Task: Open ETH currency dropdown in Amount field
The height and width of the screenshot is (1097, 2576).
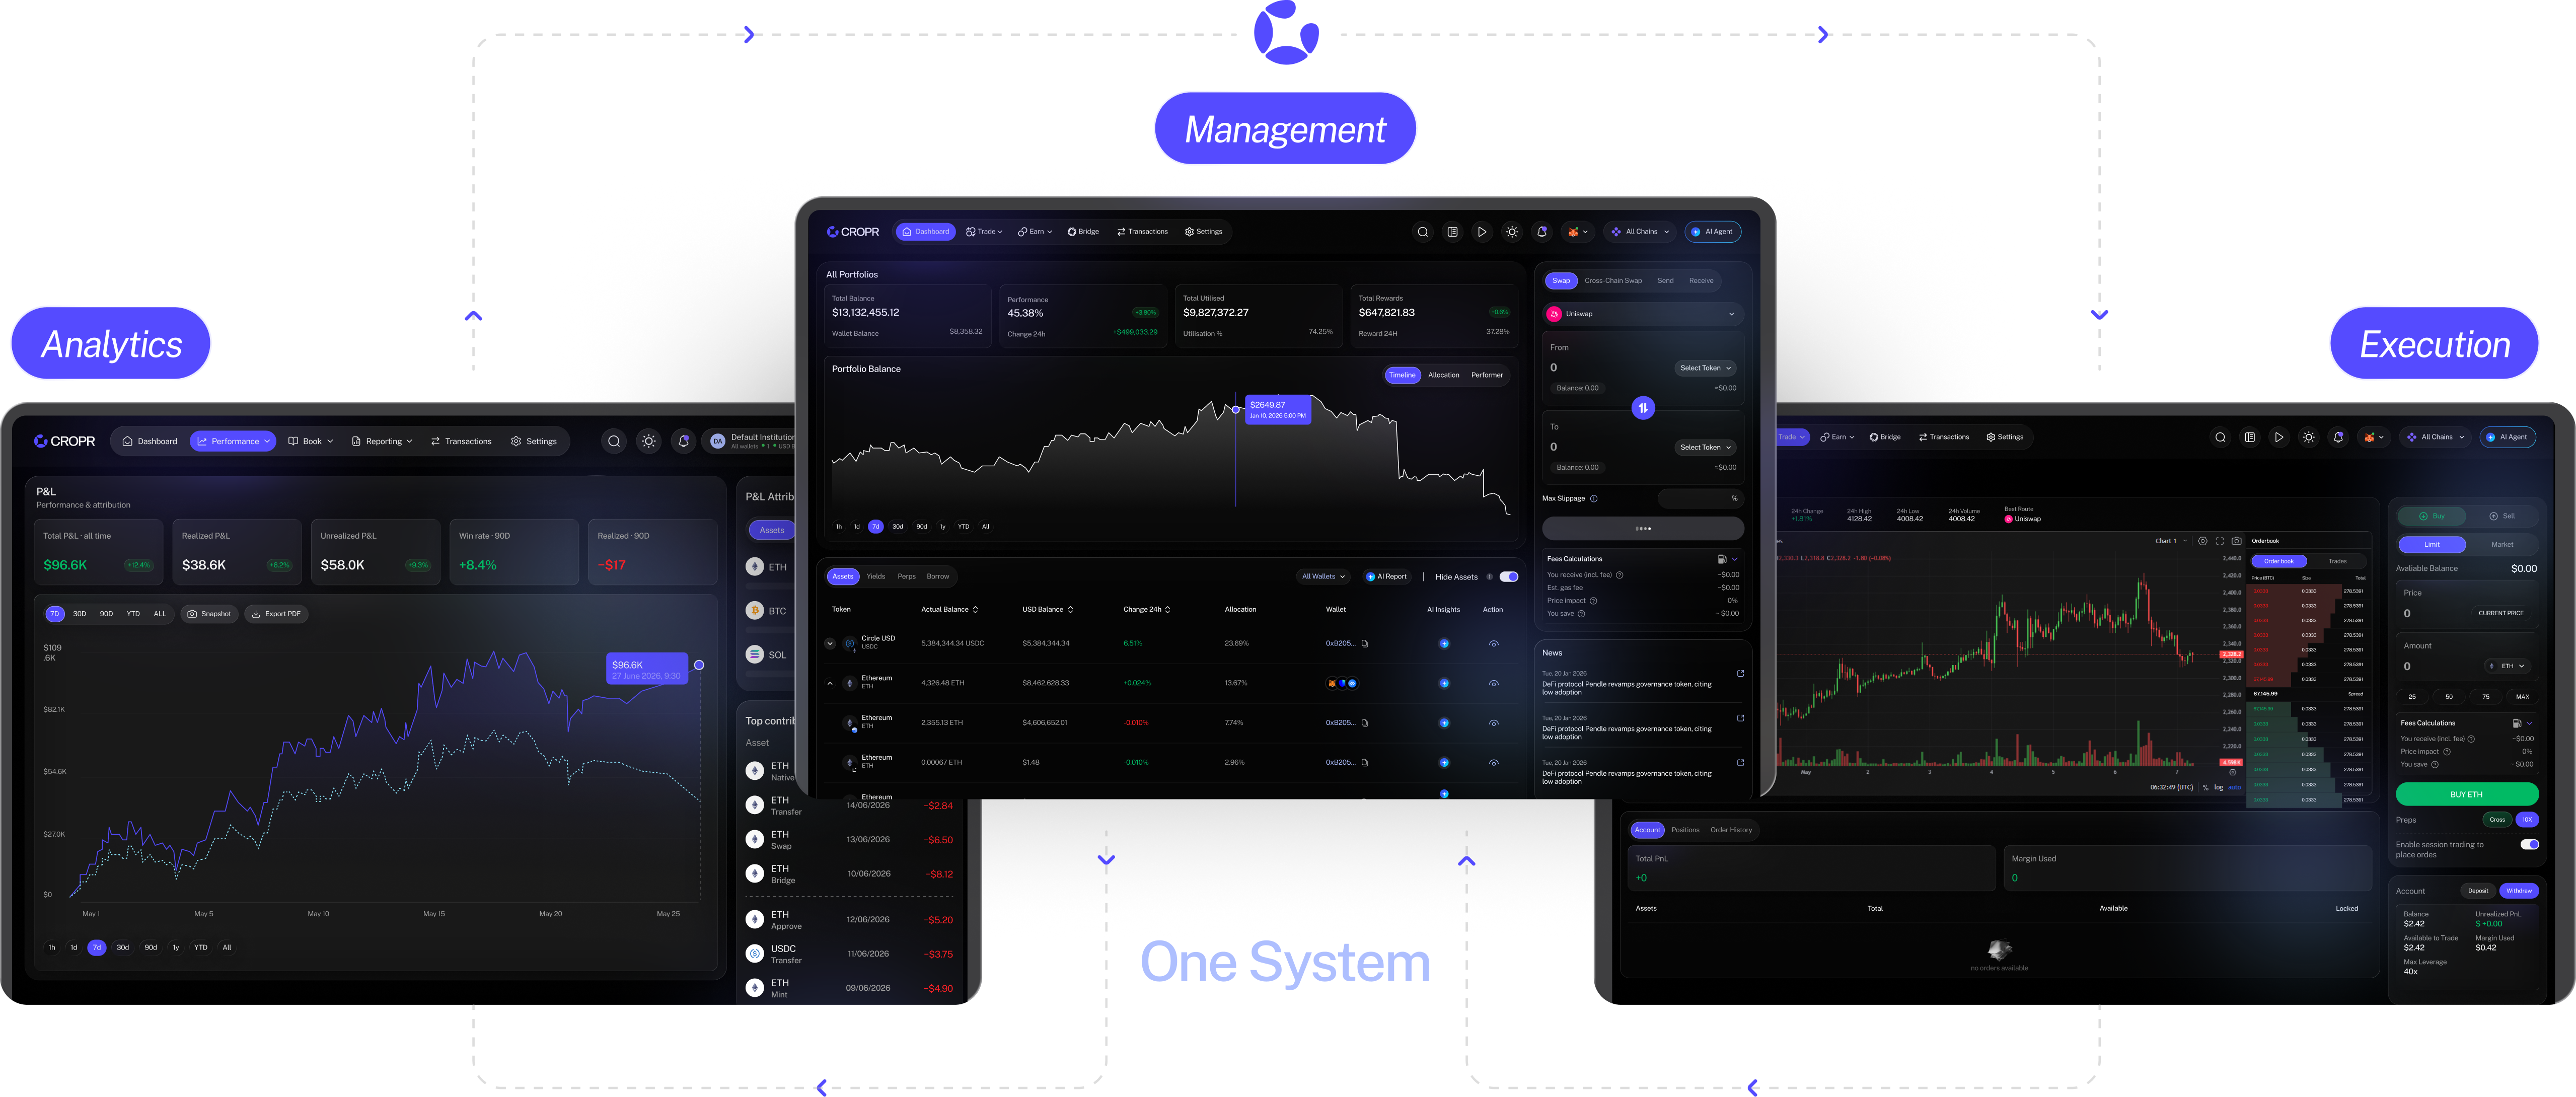Action: click(2508, 666)
